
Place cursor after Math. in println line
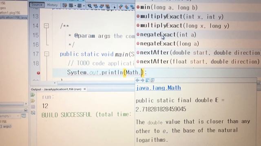tap(142, 73)
